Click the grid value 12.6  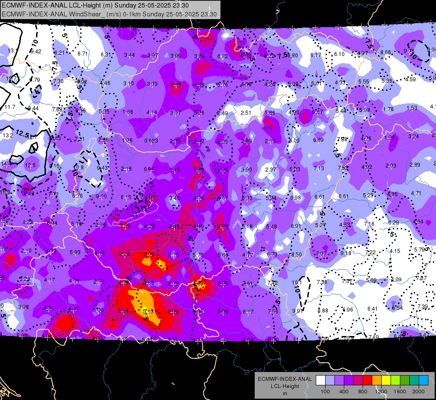coord(30,165)
